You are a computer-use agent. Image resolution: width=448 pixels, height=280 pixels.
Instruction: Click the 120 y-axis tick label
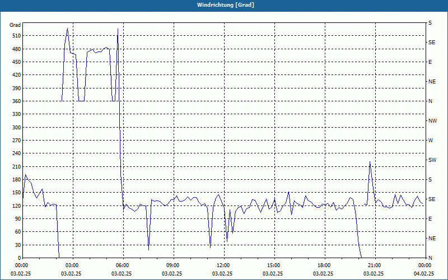[x=17, y=206]
